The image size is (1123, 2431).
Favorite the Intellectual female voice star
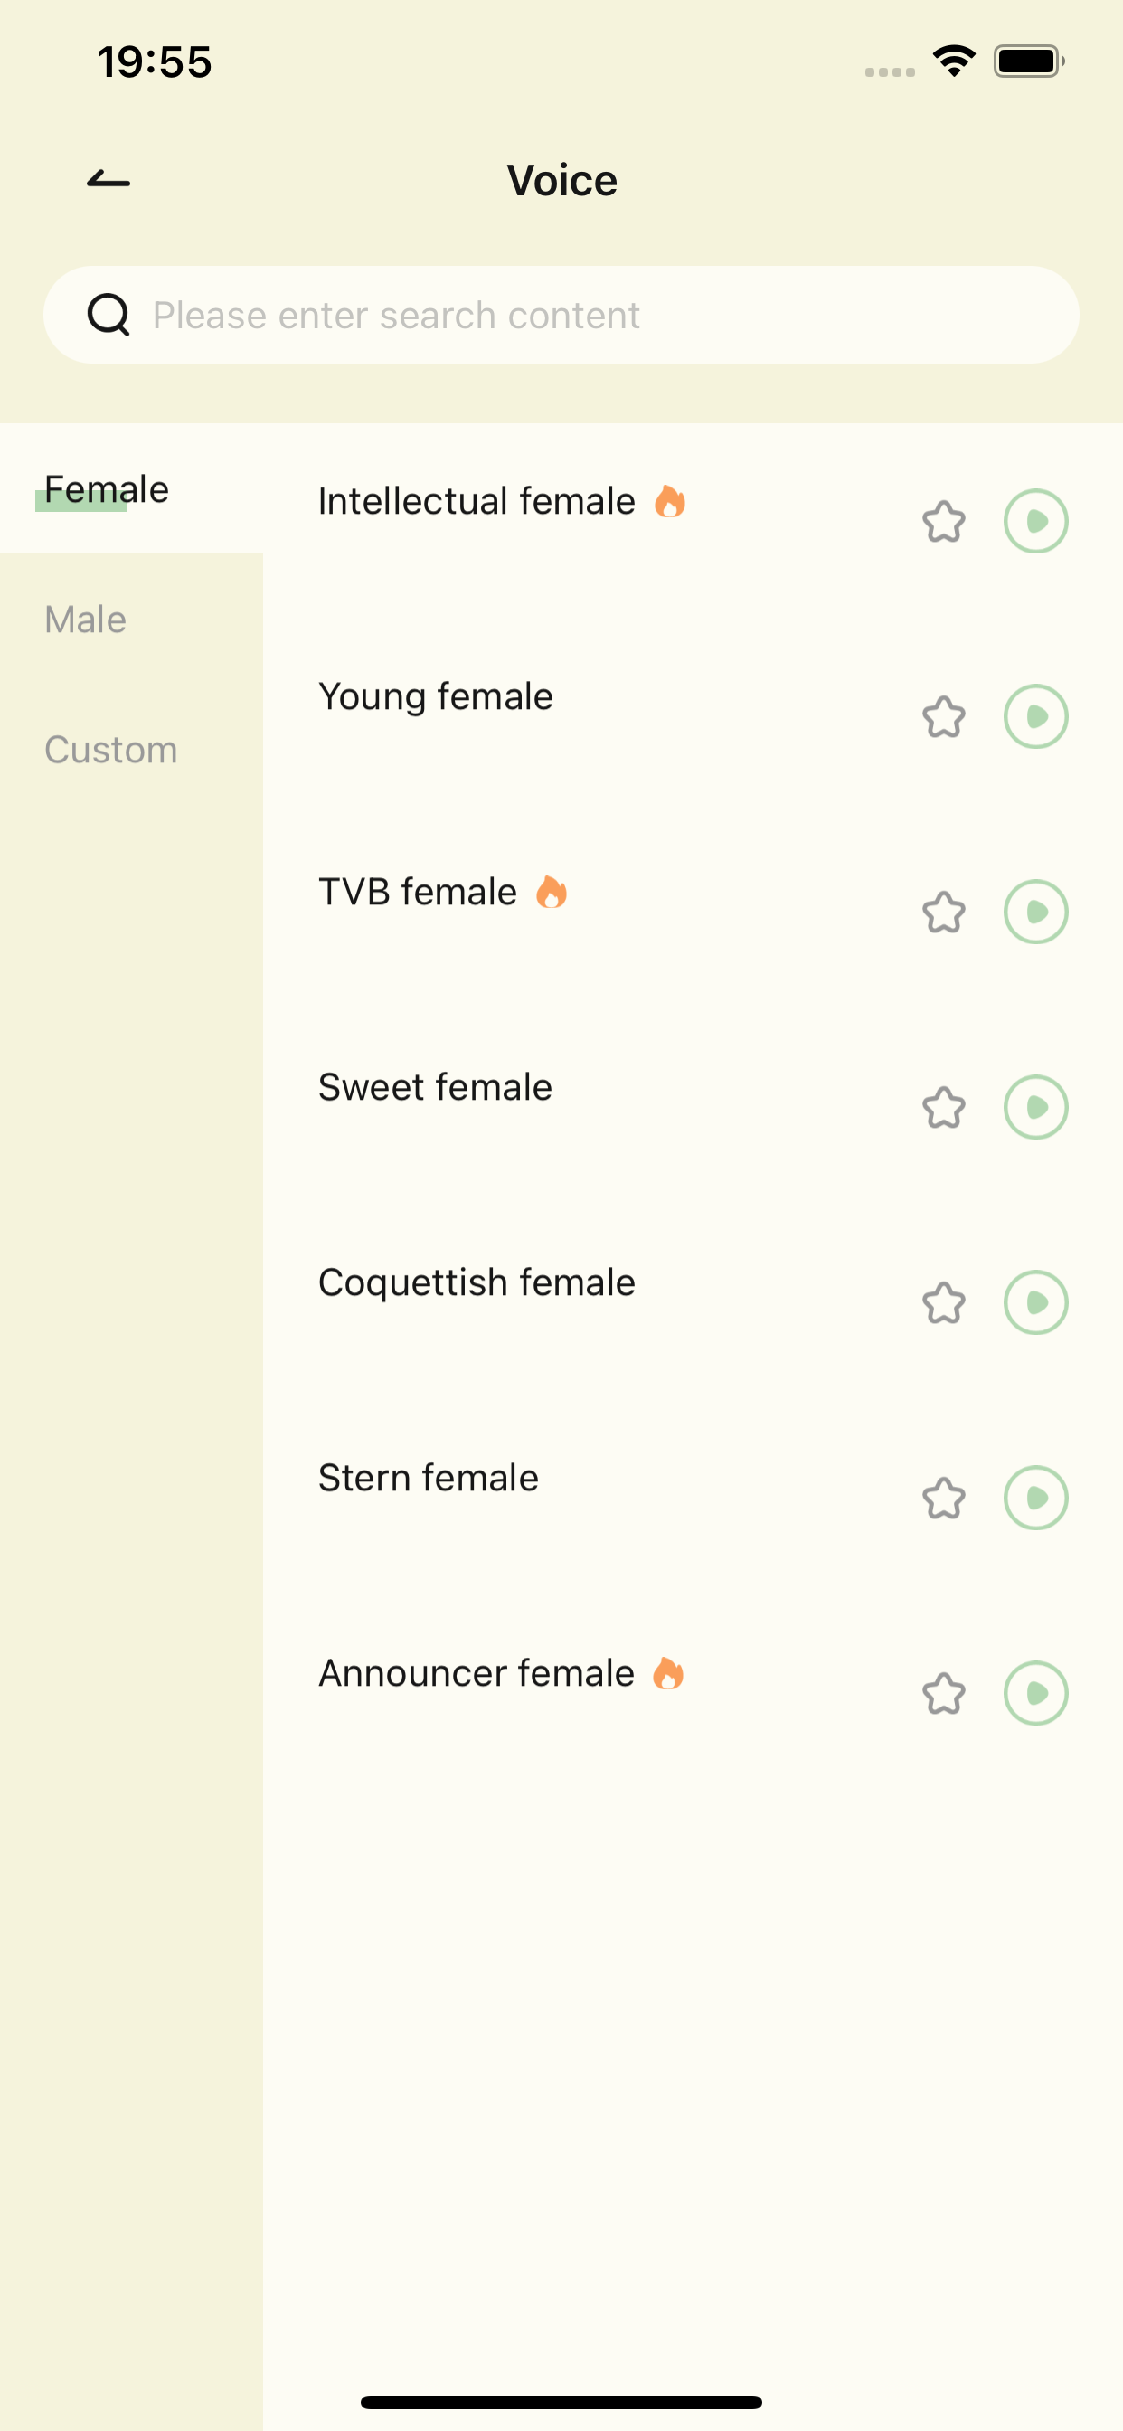pyautogui.click(x=944, y=522)
